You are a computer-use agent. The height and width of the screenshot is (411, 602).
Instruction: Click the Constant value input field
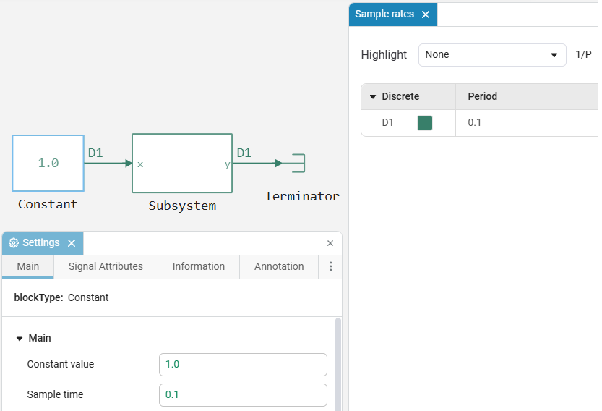click(243, 365)
